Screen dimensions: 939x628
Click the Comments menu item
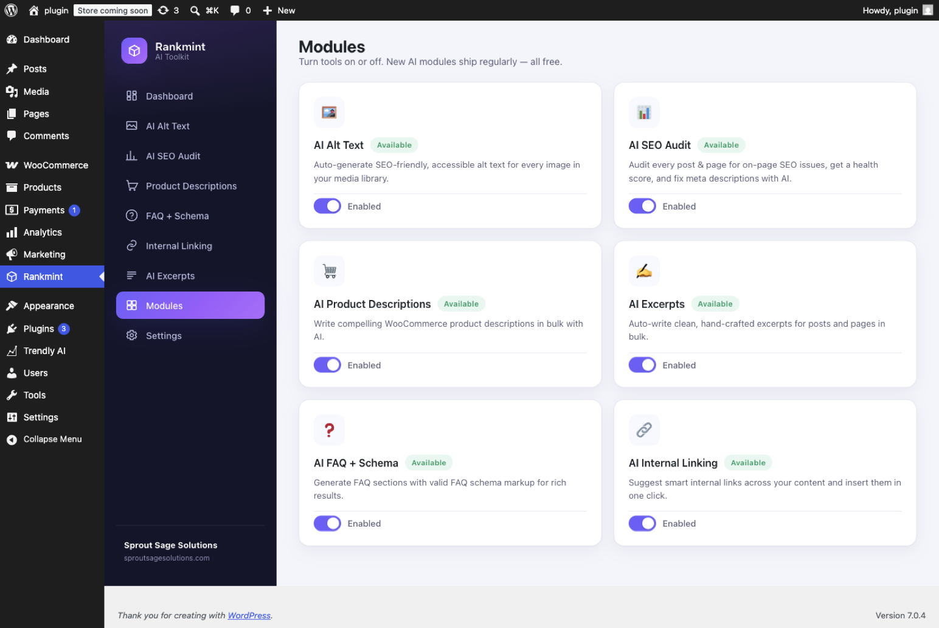click(x=52, y=136)
